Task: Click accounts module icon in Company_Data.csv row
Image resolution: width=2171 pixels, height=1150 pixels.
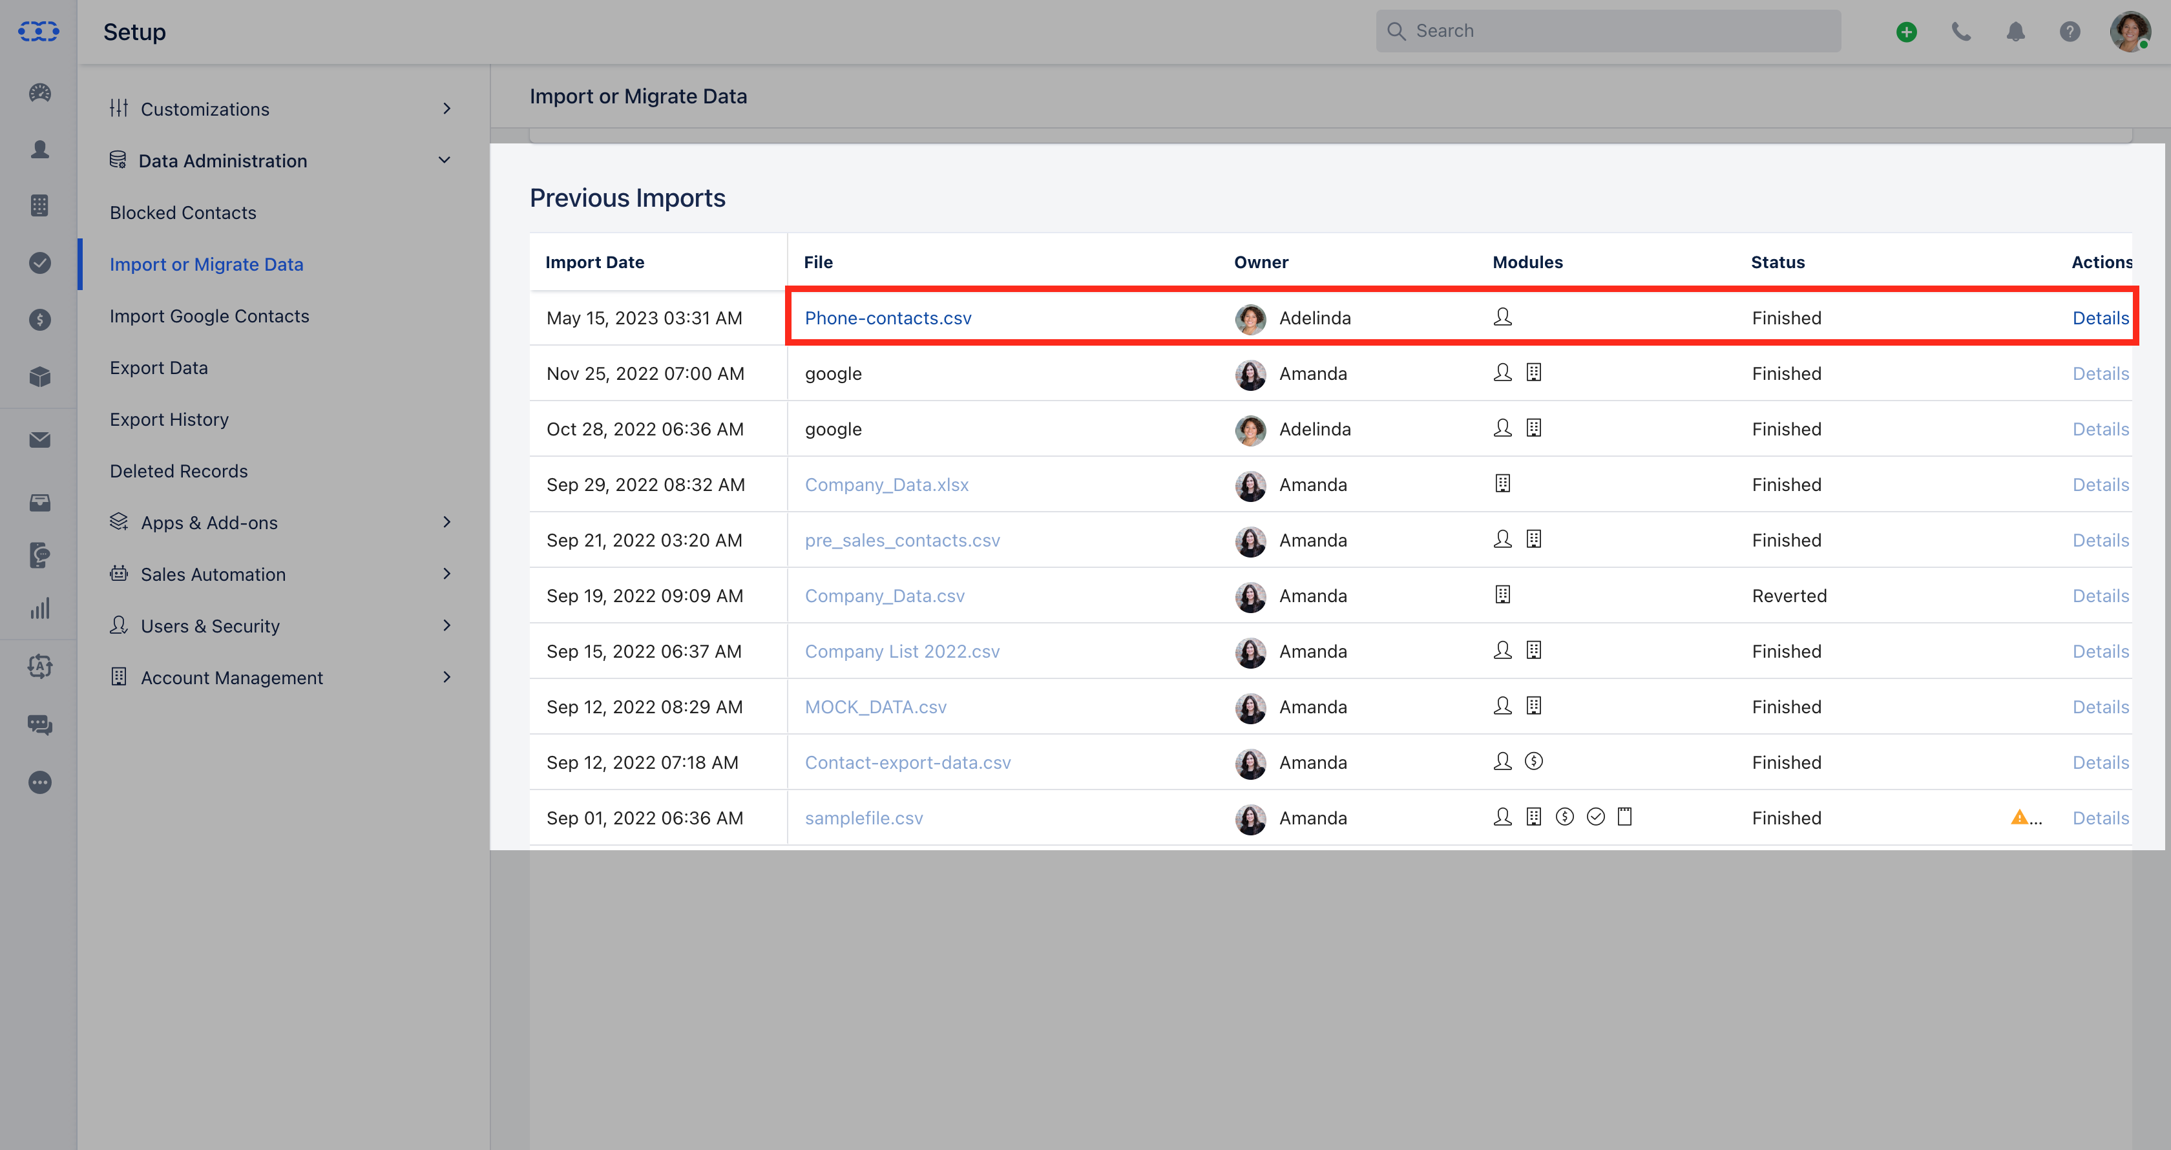Action: 1503,595
